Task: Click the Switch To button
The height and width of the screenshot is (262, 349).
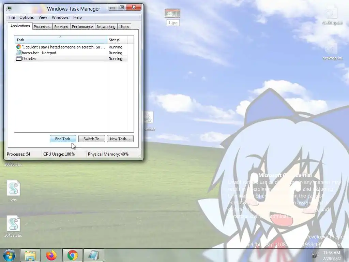Action: pyautogui.click(x=91, y=139)
